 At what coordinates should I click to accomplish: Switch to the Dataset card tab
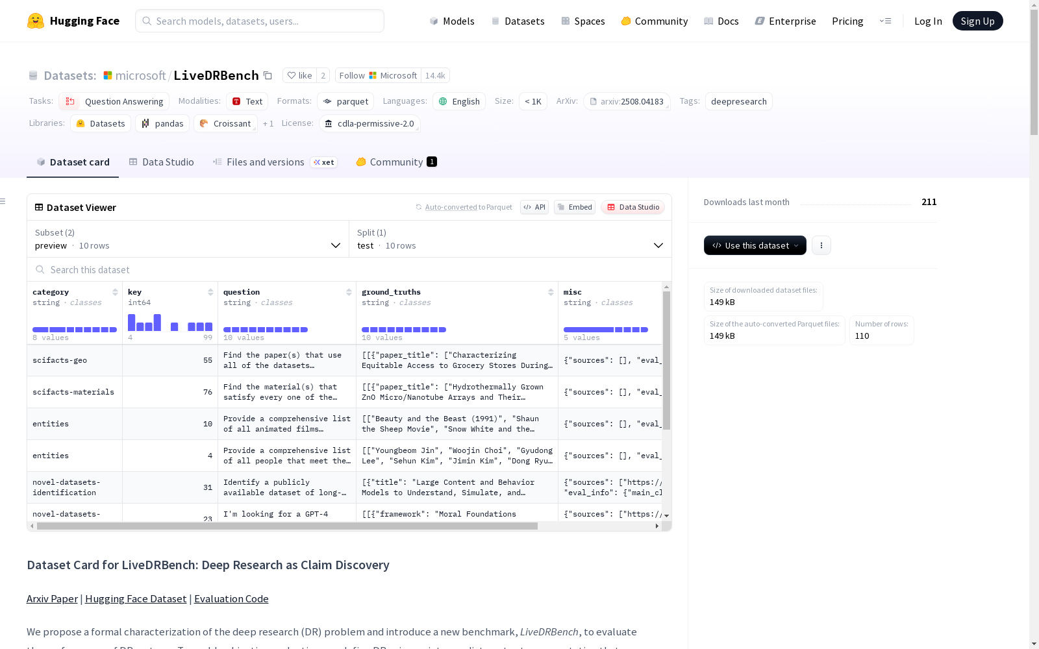point(73,162)
